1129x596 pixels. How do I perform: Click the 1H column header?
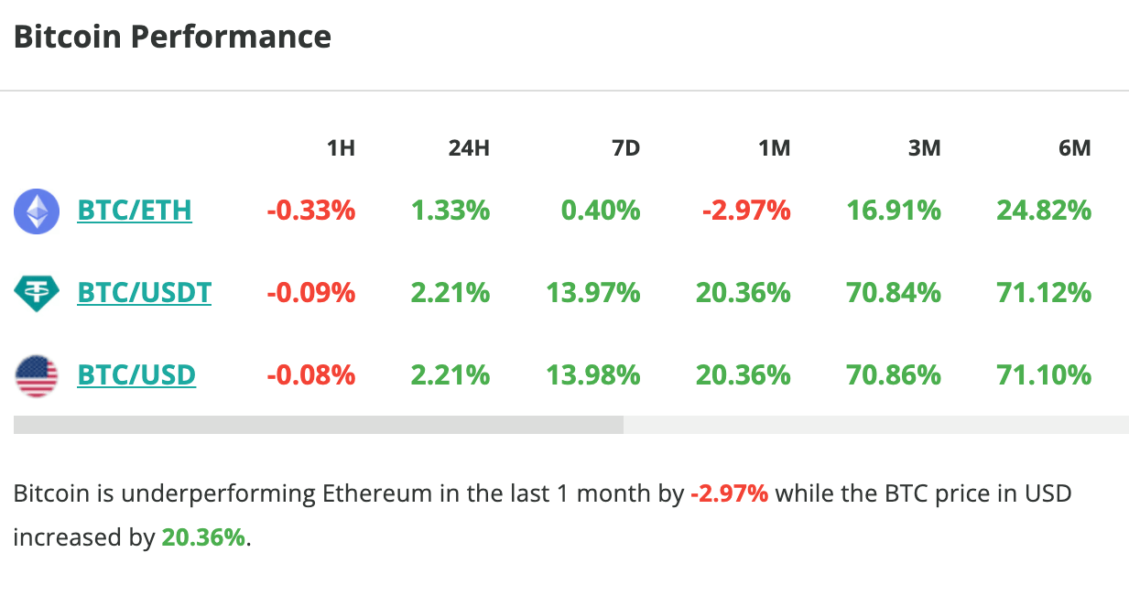point(341,147)
